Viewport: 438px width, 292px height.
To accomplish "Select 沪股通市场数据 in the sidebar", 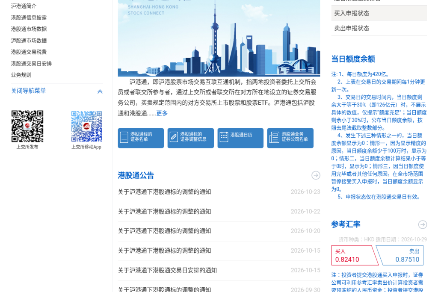I will (x=29, y=41).
